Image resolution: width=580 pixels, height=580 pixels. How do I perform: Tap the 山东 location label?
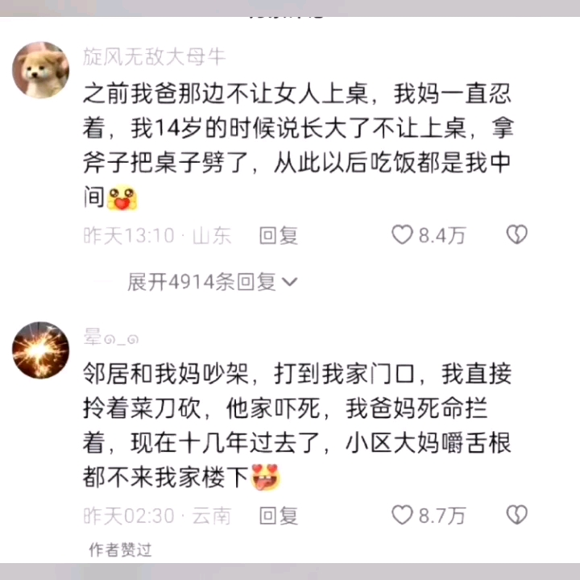[x=212, y=235]
